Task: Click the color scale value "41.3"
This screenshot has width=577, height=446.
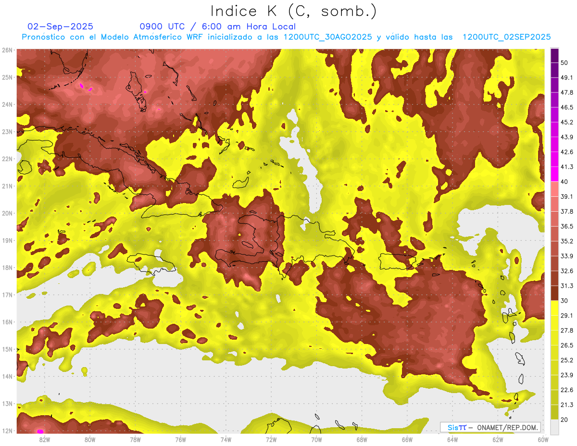Action: [x=566, y=167]
